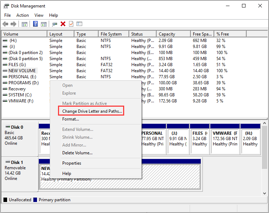Click the blue Help question-mark toolbar icon
Image resolution: width=269 pixels, height=213 pixels.
coord(35,24)
